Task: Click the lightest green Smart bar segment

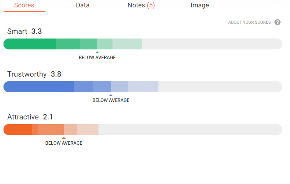Action: point(127,44)
